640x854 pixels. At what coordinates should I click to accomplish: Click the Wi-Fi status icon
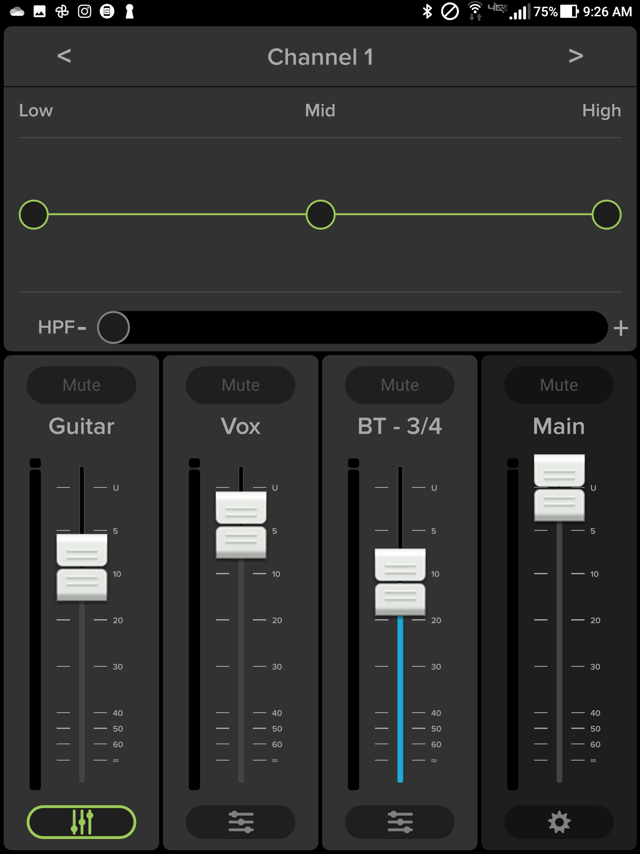[475, 11]
